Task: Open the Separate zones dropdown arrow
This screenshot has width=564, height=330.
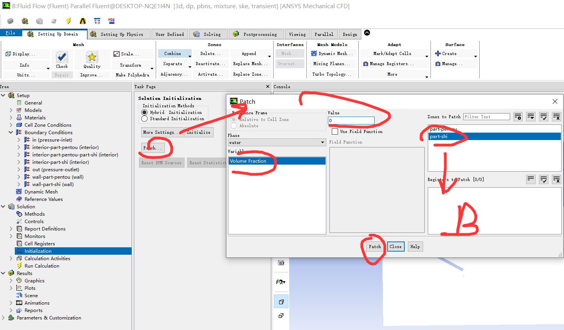Action: (x=190, y=67)
